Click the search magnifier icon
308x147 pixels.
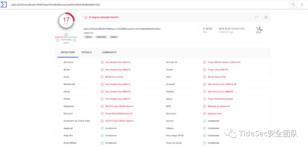(x=293, y=5)
